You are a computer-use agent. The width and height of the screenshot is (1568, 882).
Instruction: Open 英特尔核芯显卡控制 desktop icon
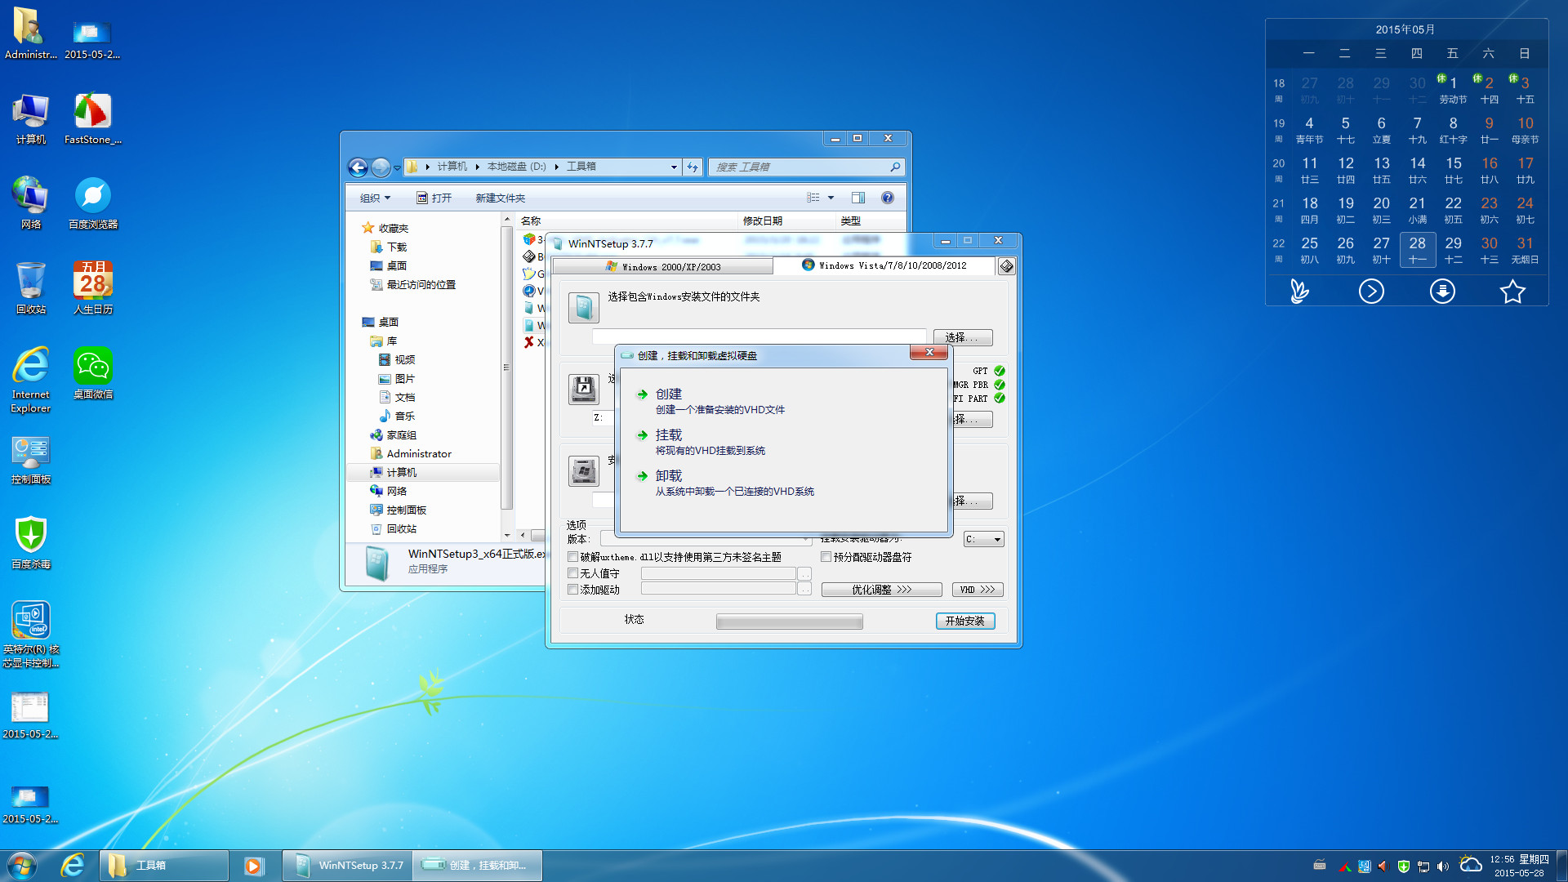tap(31, 635)
